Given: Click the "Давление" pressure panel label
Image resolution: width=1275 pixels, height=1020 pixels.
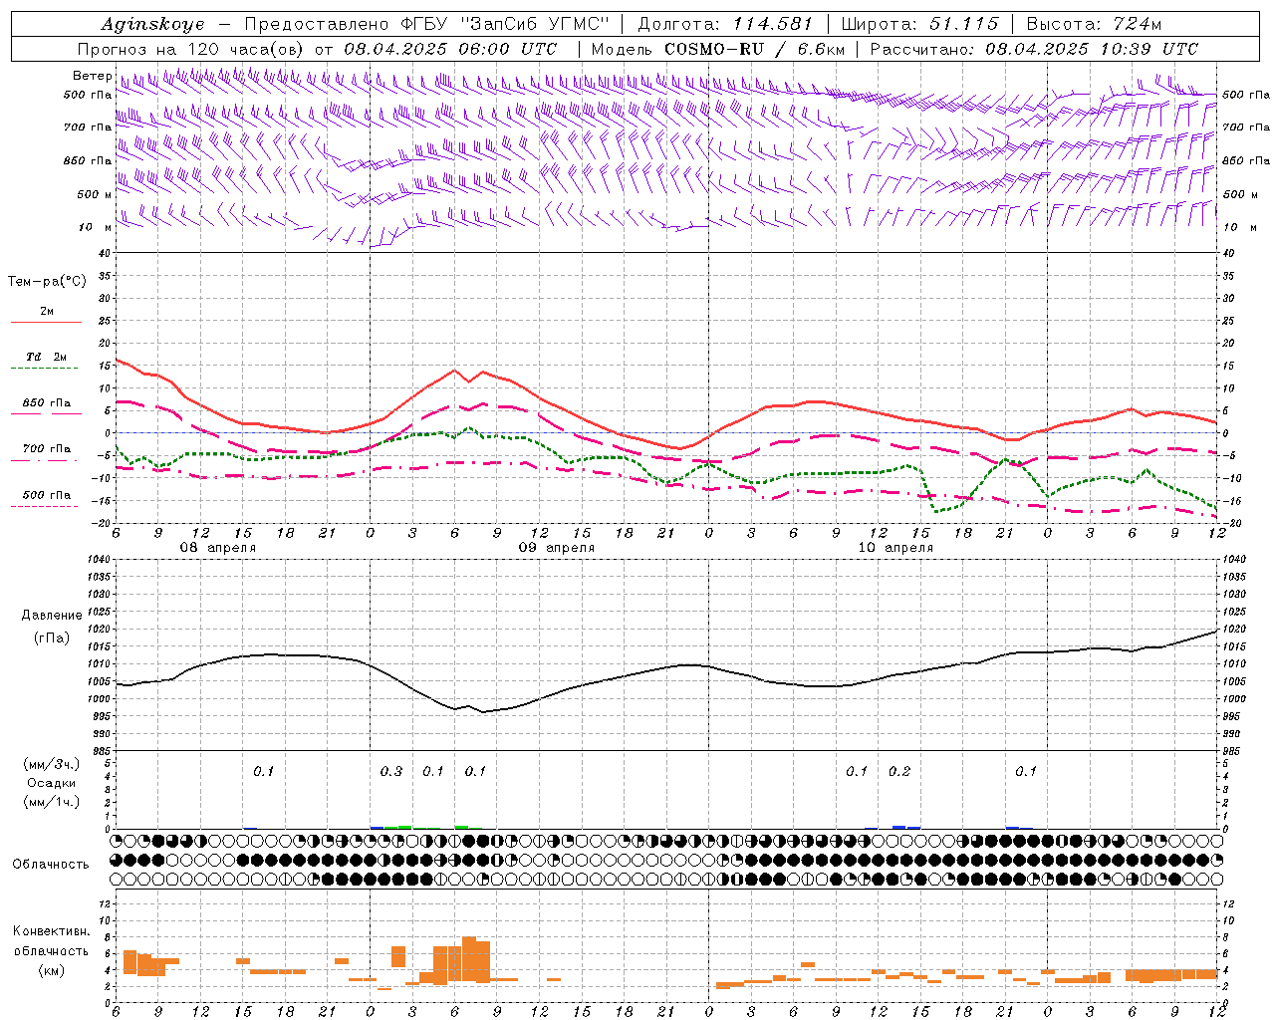Looking at the screenshot, I should [52, 616].
